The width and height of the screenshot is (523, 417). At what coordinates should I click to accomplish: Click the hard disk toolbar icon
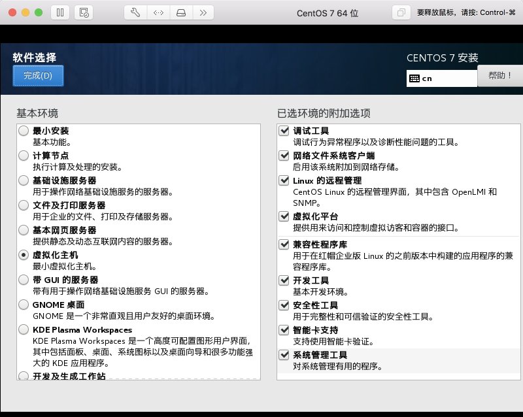[x=181, y=12]
